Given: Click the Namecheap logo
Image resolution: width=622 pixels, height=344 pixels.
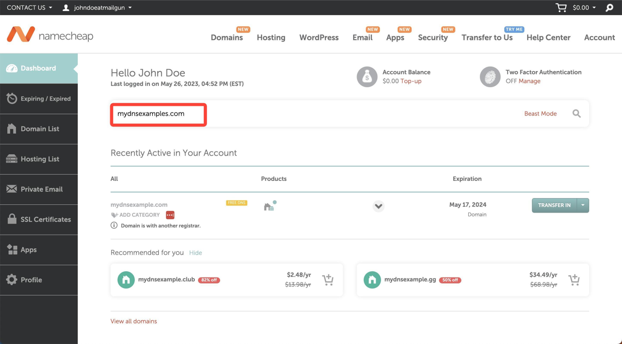Looking at the screenshot, I should click(50, 35).
